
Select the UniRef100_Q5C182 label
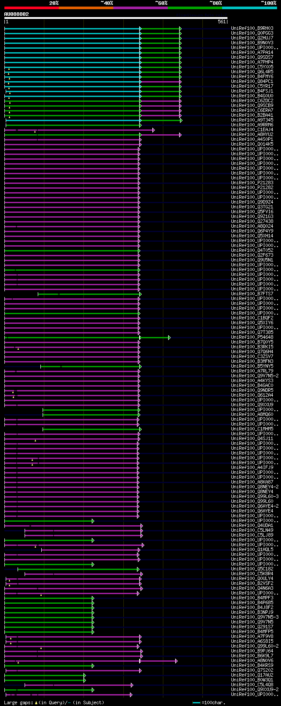(x=252, y=569)
